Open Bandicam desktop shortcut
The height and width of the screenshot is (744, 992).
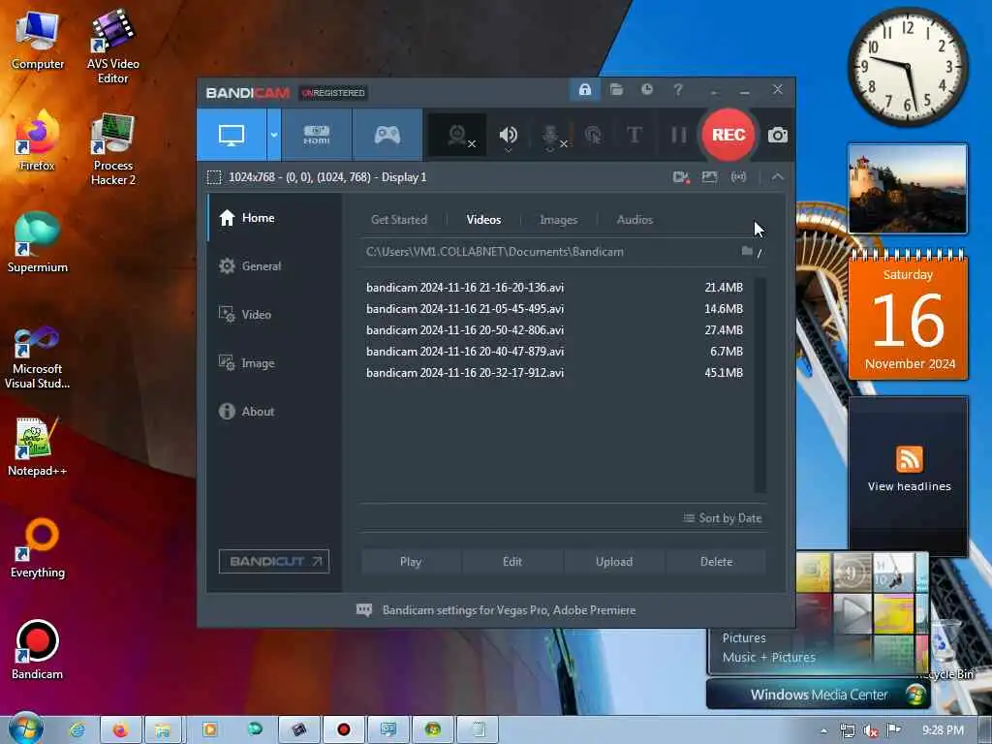[x=38, y=650]
